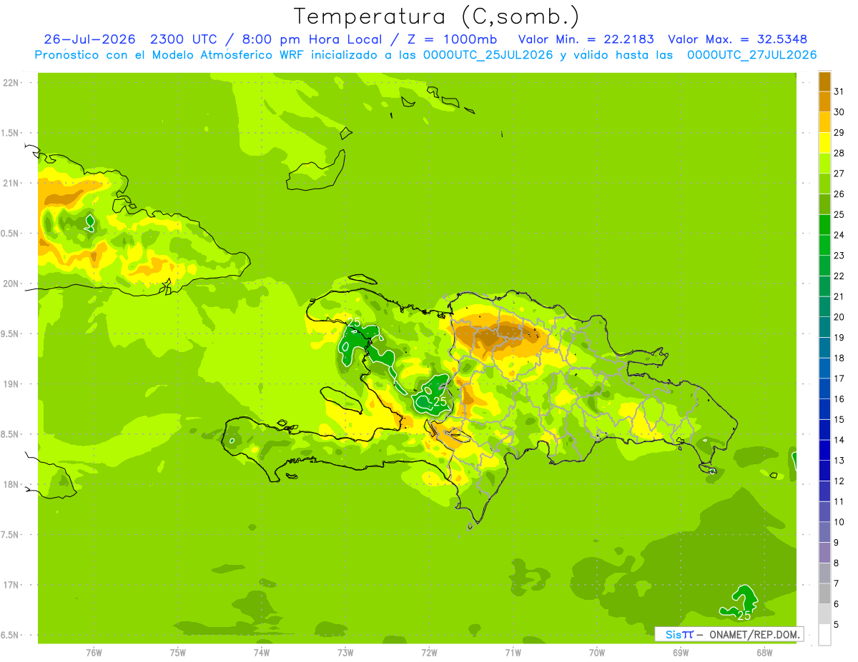Select the teal legend band between 19 and 20
The image size is (858, 662).
[x=824, y=327]
